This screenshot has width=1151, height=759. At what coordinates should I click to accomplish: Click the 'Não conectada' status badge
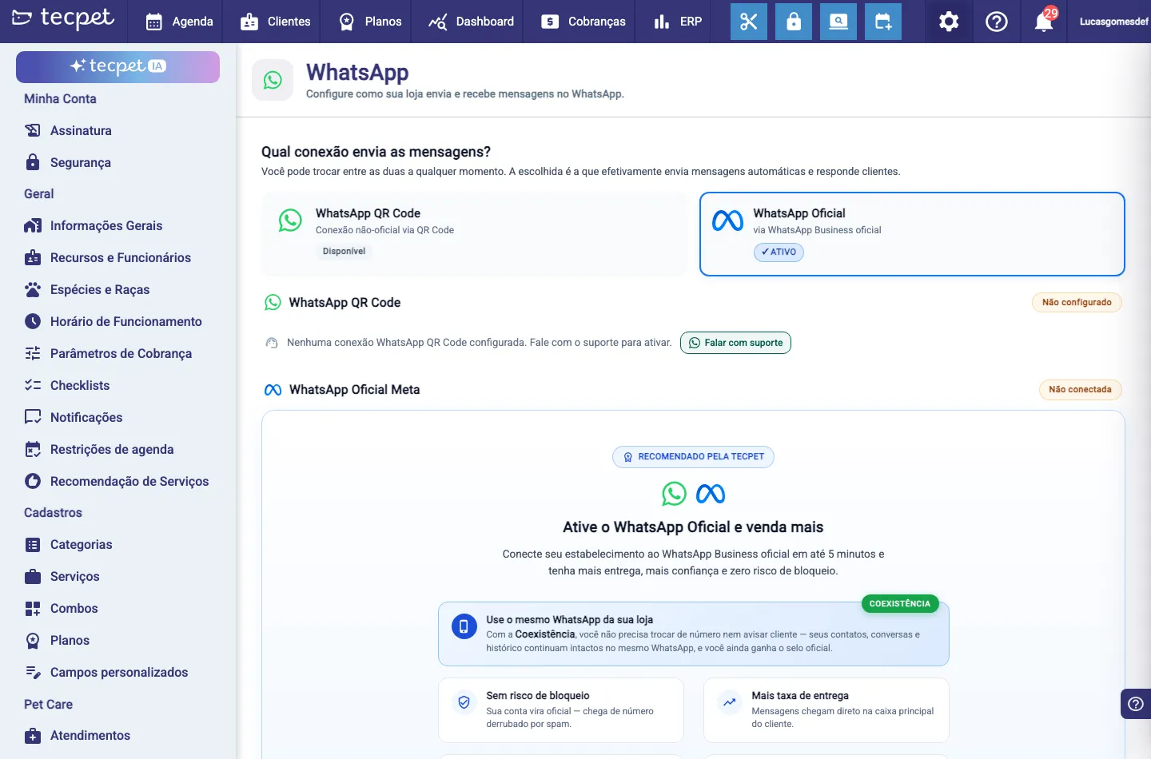click(1080, 390)
